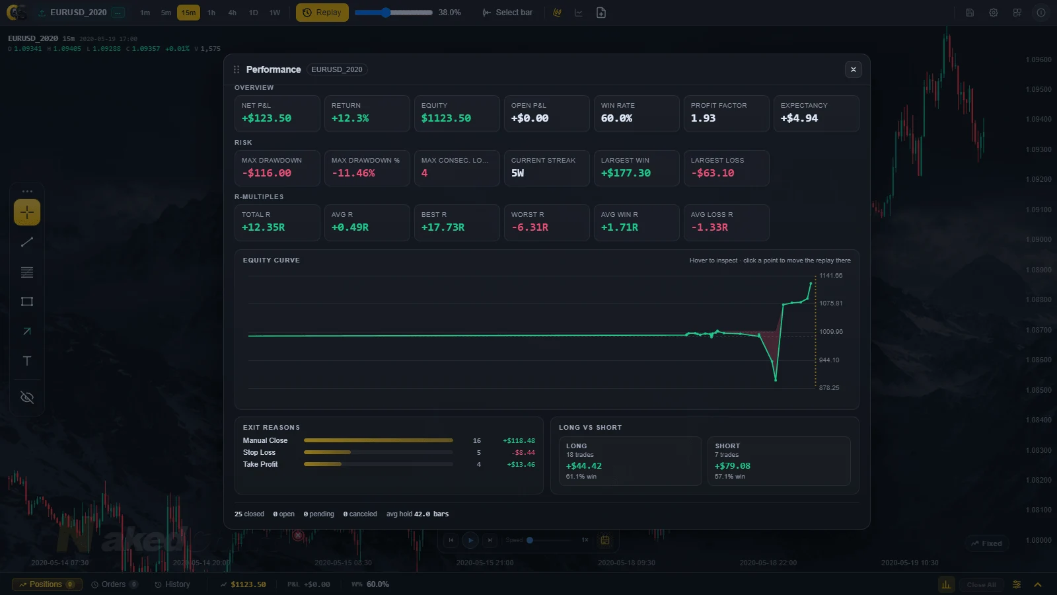Viewport: 1057px width, 595px height.
Task: Click the app logo in the top left
Action: (16, 13)
